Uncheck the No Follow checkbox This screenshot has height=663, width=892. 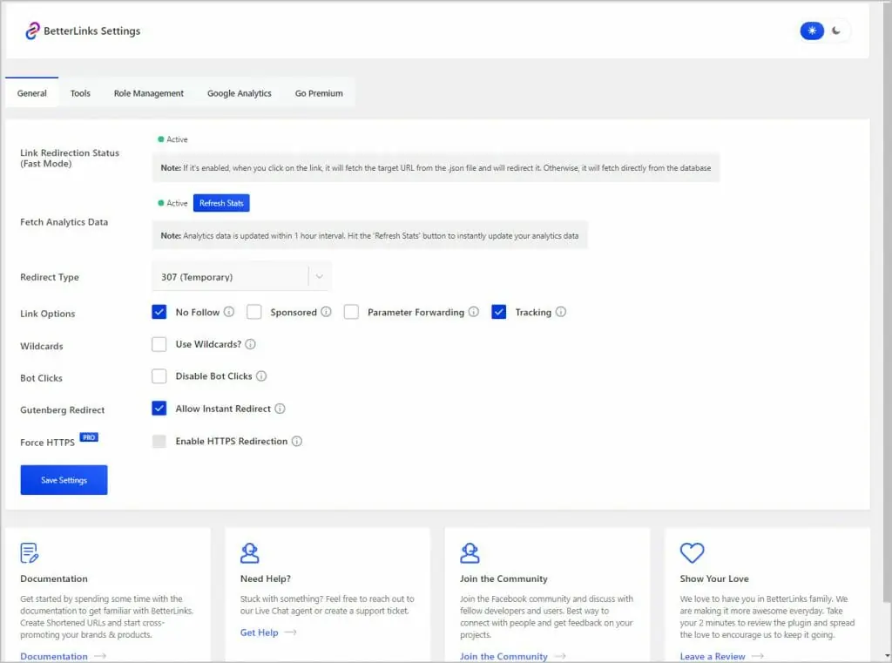(x=159, y=312)
